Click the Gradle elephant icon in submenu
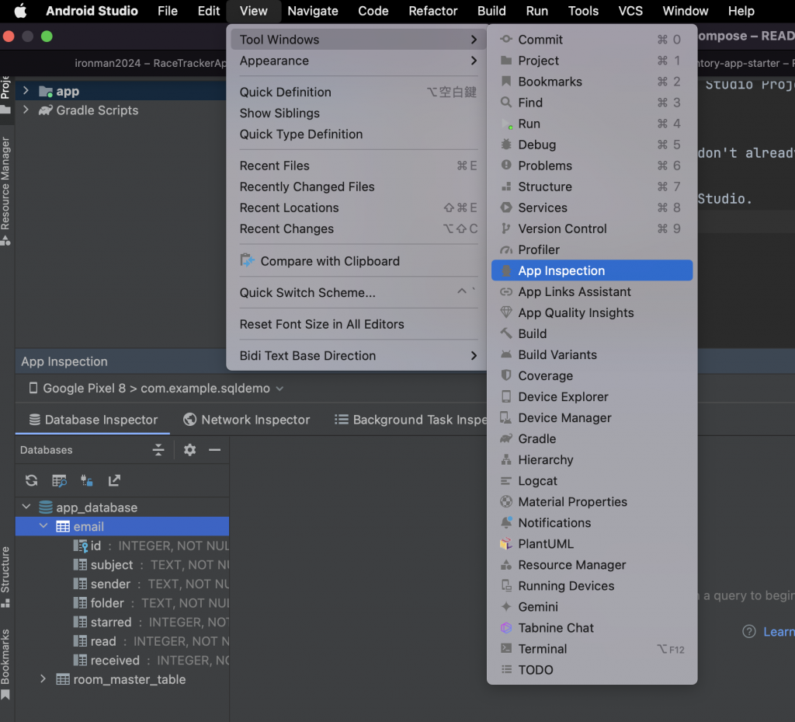Screen dimensions: 795x722 pos(506,438)
